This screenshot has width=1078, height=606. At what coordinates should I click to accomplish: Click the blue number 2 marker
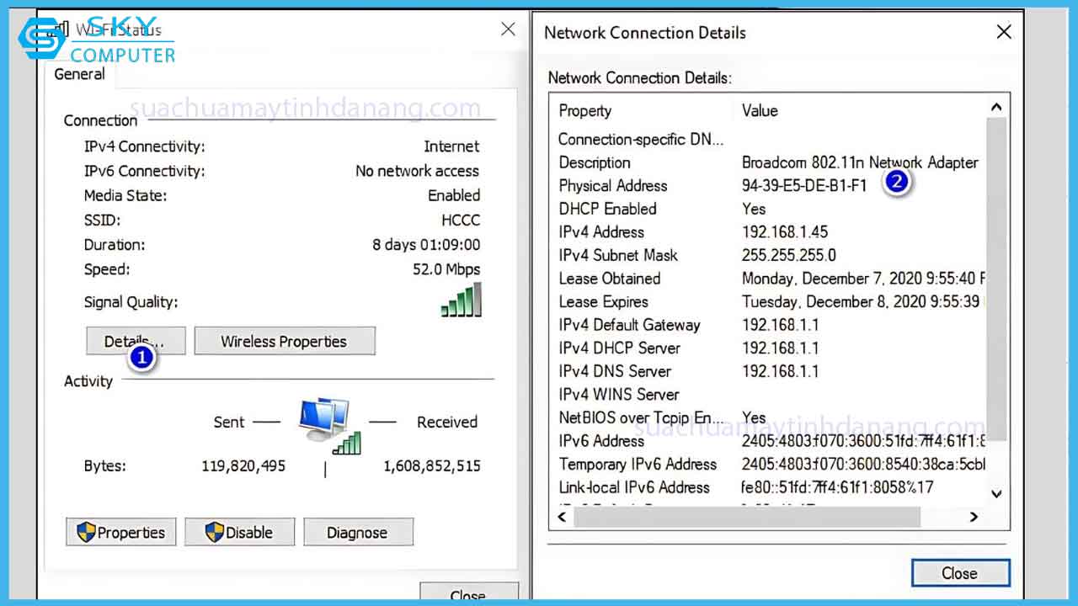point(897,181)
